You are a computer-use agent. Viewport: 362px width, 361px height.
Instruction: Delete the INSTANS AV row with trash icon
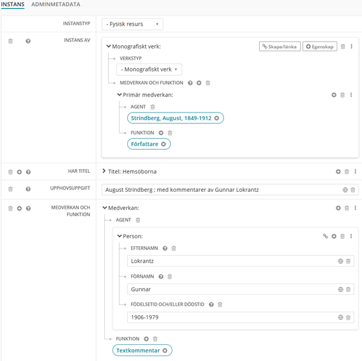[x=10, y=41]
